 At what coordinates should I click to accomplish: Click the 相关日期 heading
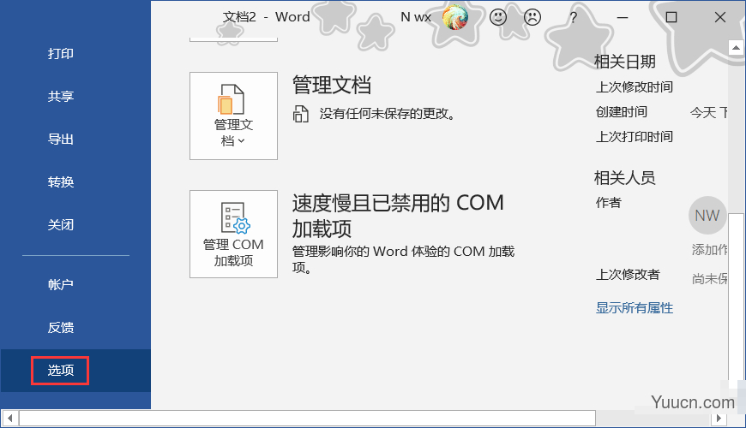(625, 62)
